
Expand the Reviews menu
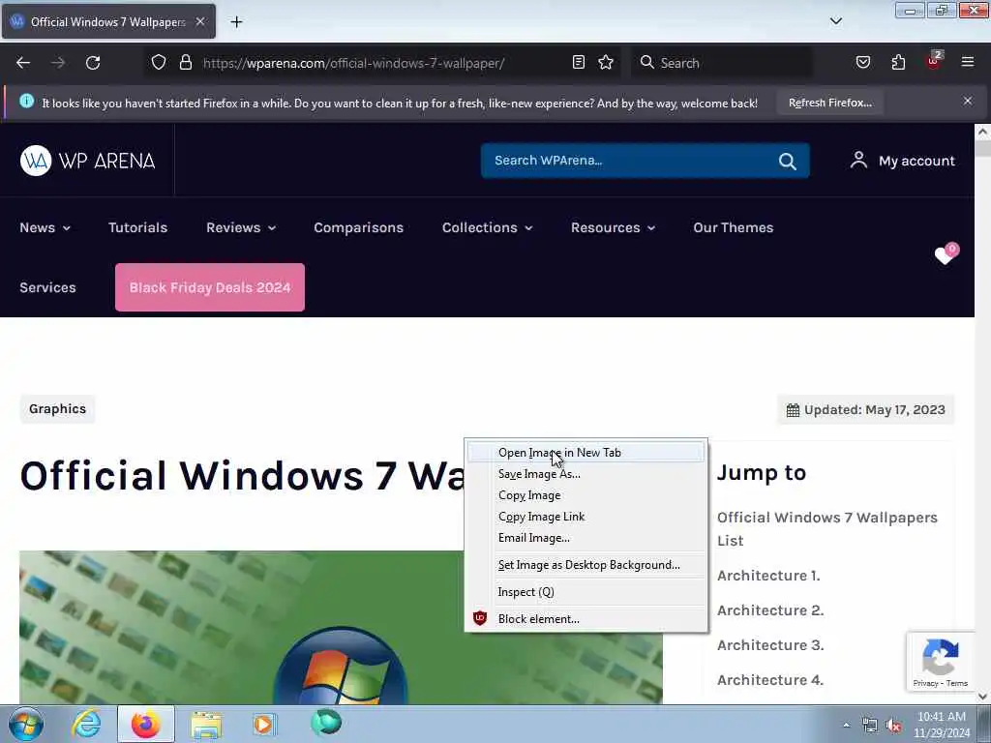pyautogui.click(x=241, y=227)
